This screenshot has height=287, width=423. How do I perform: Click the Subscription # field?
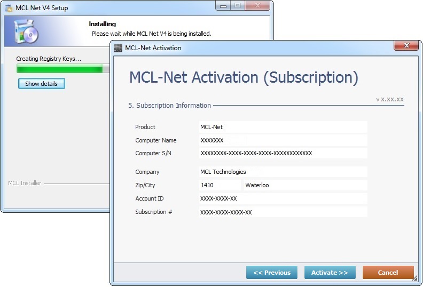coord(283,212)
